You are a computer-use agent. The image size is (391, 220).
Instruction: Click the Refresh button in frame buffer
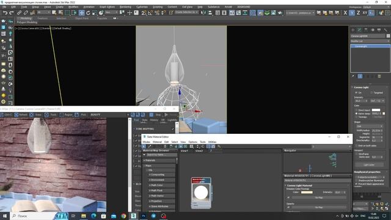(21, 115)
